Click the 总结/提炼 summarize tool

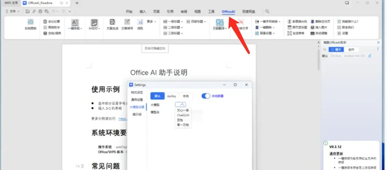tap(52, 33)
